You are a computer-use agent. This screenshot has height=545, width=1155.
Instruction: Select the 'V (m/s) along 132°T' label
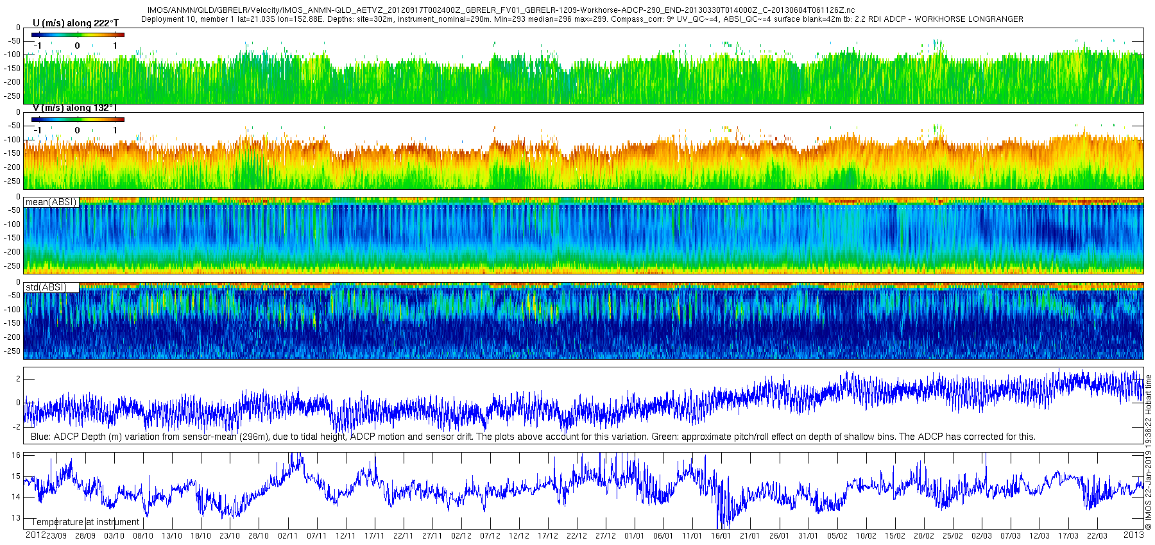coord(75,108)
